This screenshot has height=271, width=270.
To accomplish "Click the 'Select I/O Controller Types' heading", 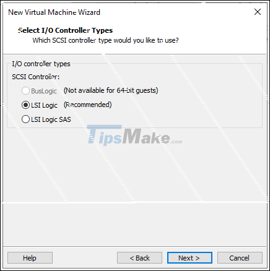I will point(65,30).
